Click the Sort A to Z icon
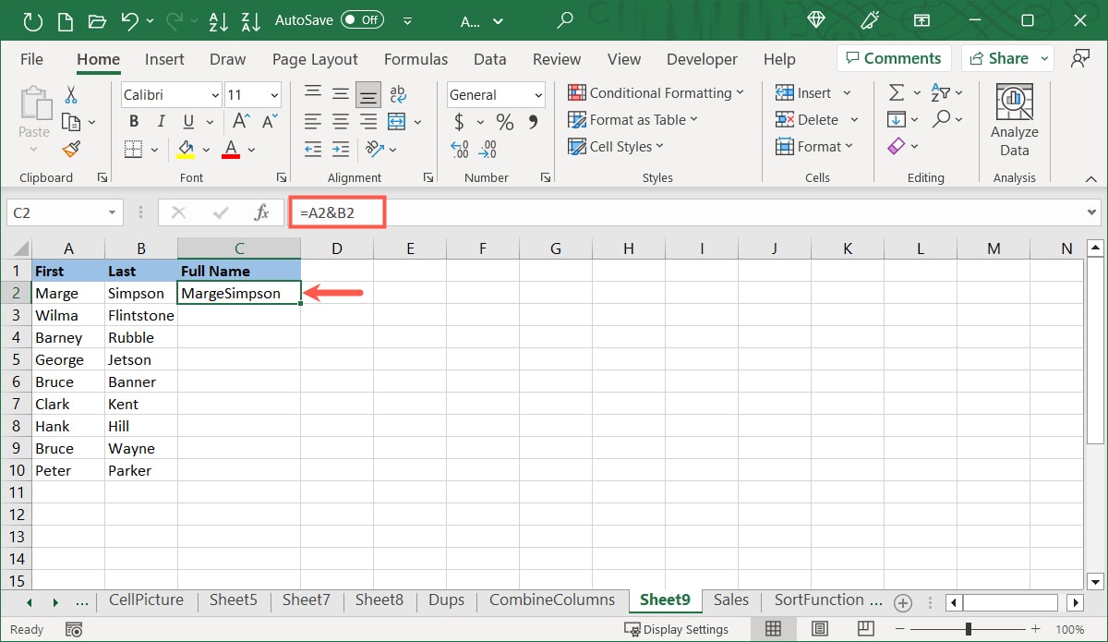The height and width of the screenshot is (642, 1108). pyautogui.click(x=218, y=20)
